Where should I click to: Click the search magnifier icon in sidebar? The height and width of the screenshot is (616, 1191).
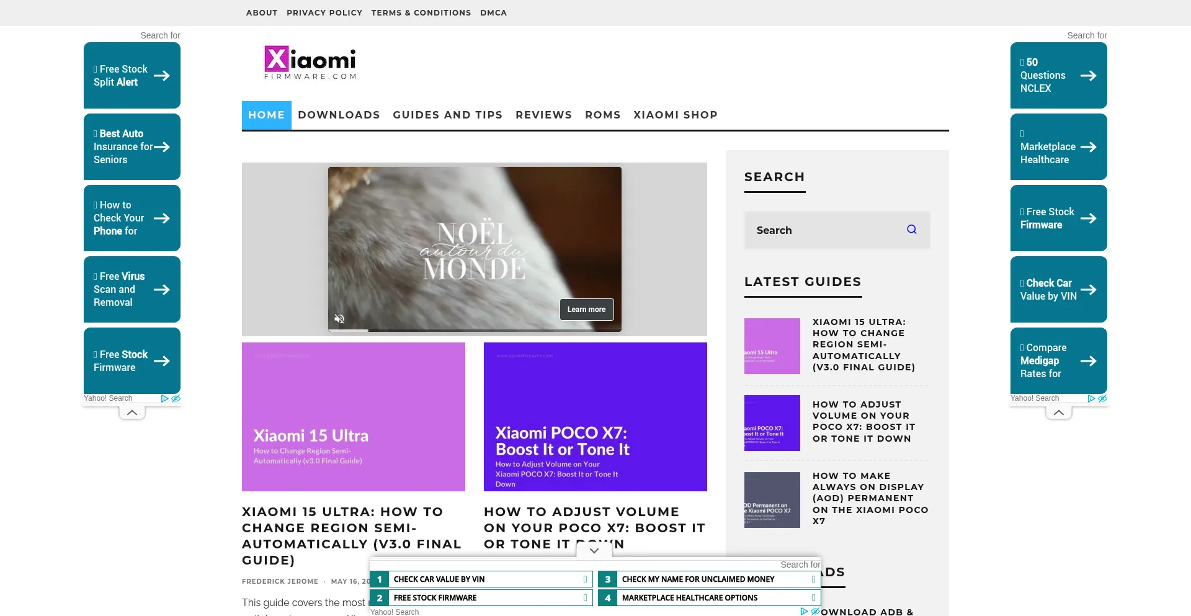pos(911,230)
